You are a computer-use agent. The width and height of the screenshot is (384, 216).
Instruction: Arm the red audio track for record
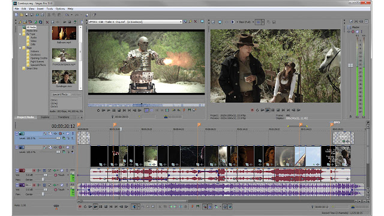pos(34,170)
